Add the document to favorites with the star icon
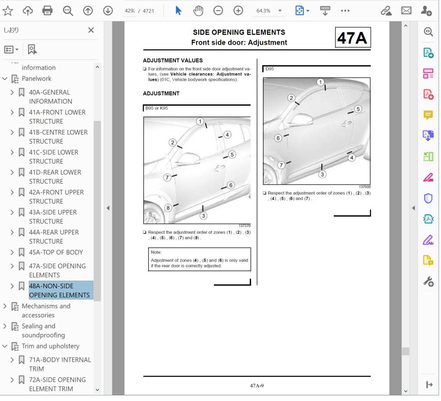The image size is (441, 401). click(8, 11)
